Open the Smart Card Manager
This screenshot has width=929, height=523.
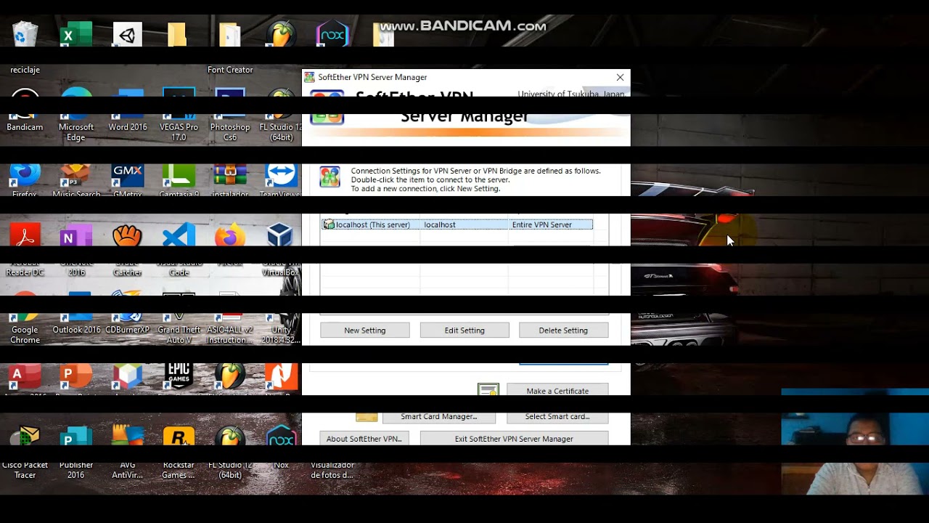(x=439, y=417)
